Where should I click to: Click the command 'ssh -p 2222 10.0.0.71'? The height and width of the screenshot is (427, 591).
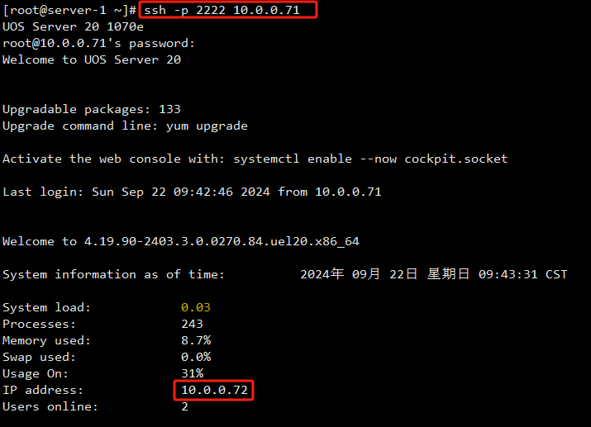tap(222, 10)
